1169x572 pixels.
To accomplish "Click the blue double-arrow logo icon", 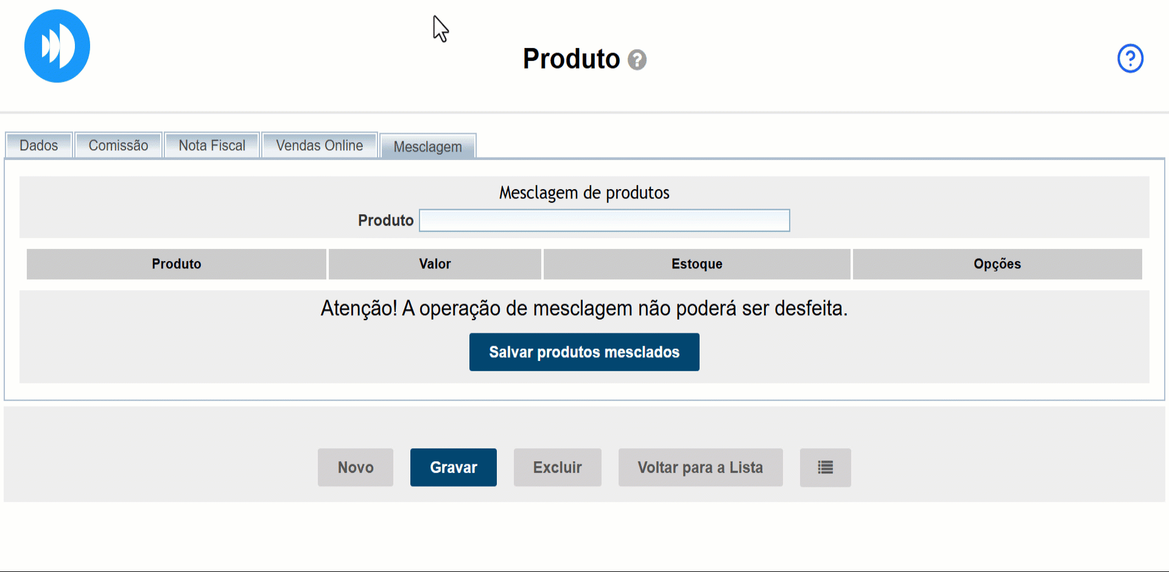I will 57,46.
